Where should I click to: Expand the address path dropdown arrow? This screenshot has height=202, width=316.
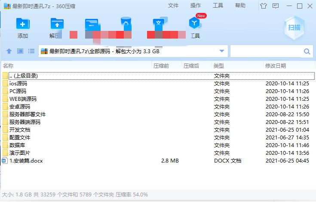click(222, 51)
